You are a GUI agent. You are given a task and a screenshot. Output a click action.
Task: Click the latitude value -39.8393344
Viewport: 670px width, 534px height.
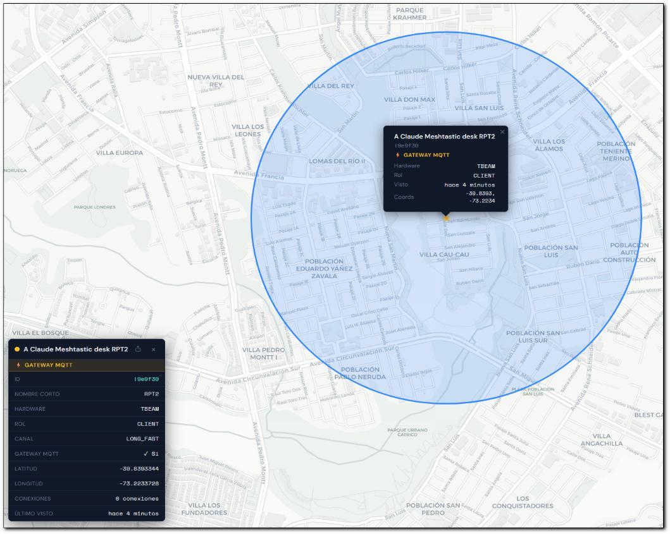[139, 469]
